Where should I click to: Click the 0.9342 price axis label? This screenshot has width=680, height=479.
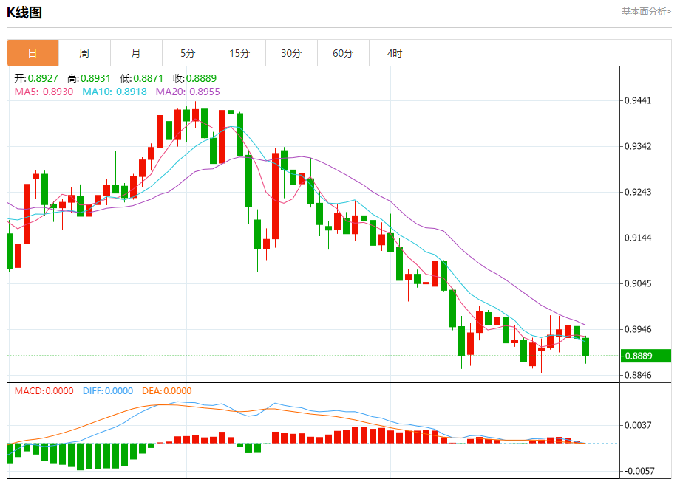(x=637, y=146)
